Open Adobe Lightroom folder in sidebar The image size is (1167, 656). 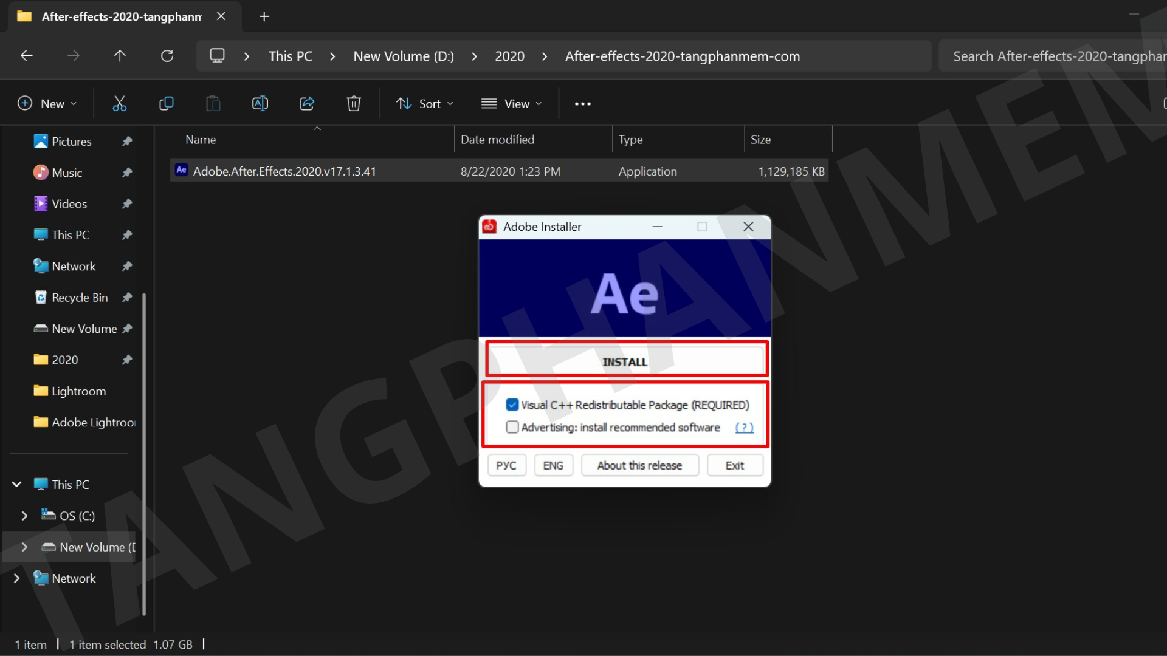(x=93, y=422)
